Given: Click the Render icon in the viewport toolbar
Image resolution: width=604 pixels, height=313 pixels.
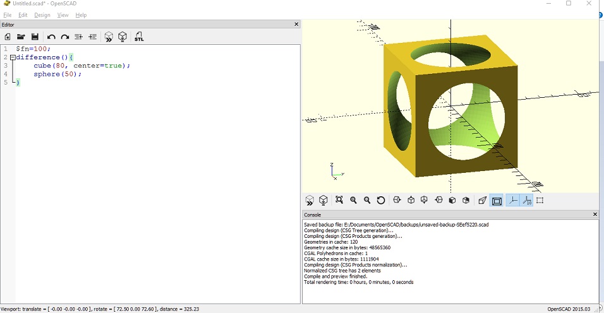Looking at the screenshot, I should click(323, 200).
